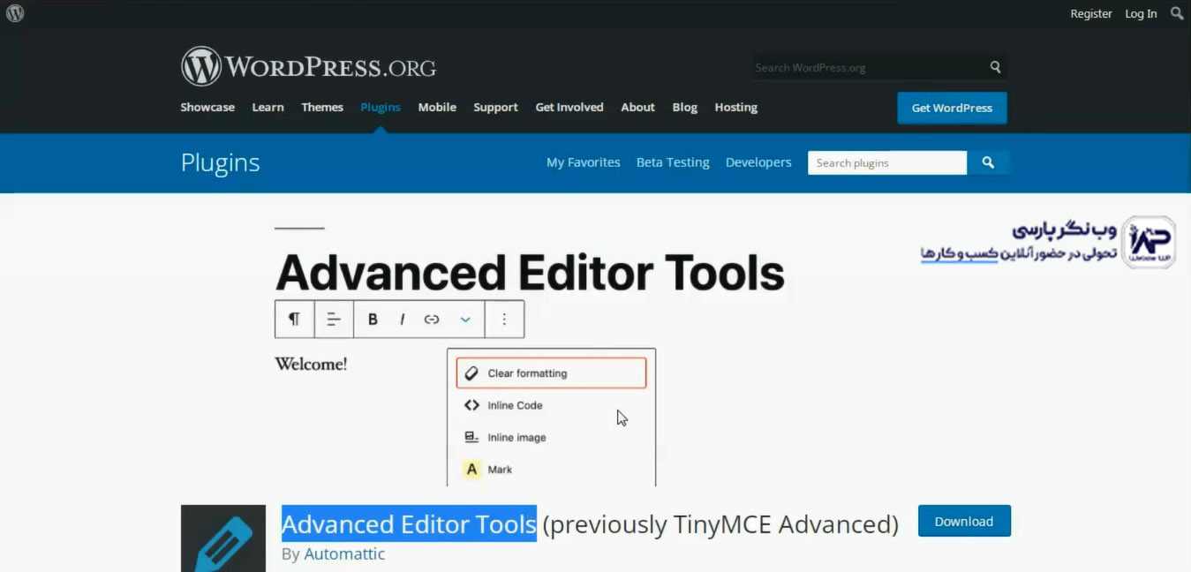Screen dimensions: 1191x572
Task: Select the Inline image icon
Action: click(x=471, y=436)
